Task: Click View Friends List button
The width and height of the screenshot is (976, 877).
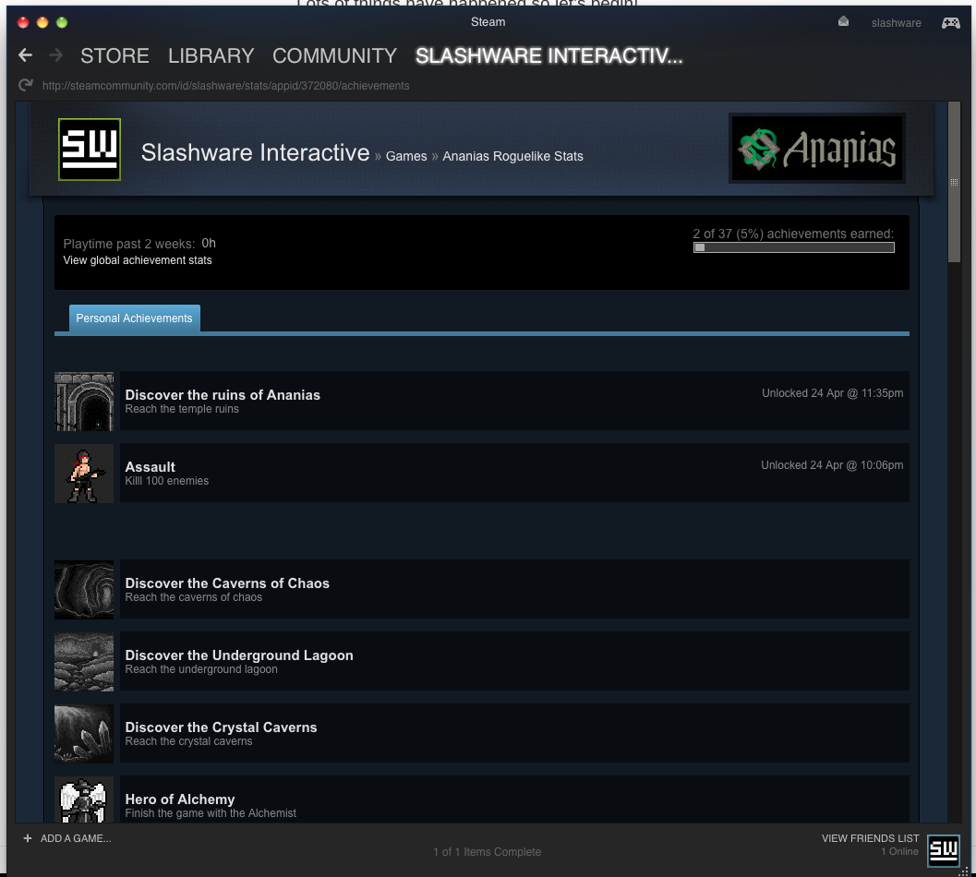Action: tap(870, 838)
